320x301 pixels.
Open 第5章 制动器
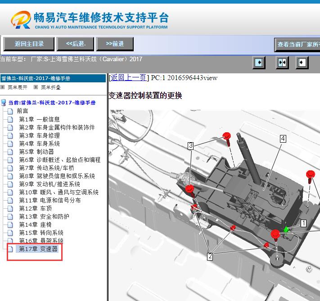36,152
